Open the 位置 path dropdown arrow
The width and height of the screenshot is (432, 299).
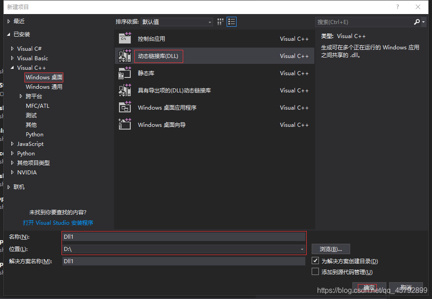coord(302,249)
